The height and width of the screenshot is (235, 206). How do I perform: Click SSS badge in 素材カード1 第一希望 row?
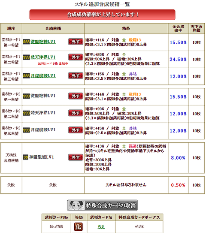tap(27, 42)
